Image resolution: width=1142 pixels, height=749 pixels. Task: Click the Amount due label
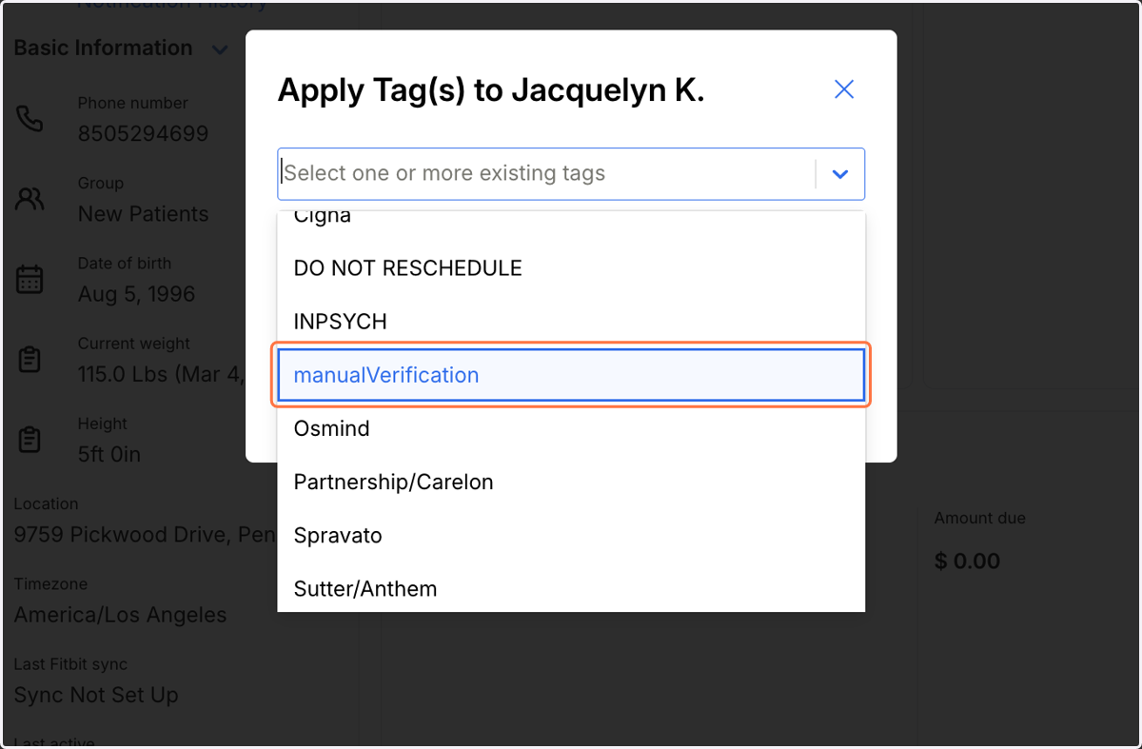point(979,519)
